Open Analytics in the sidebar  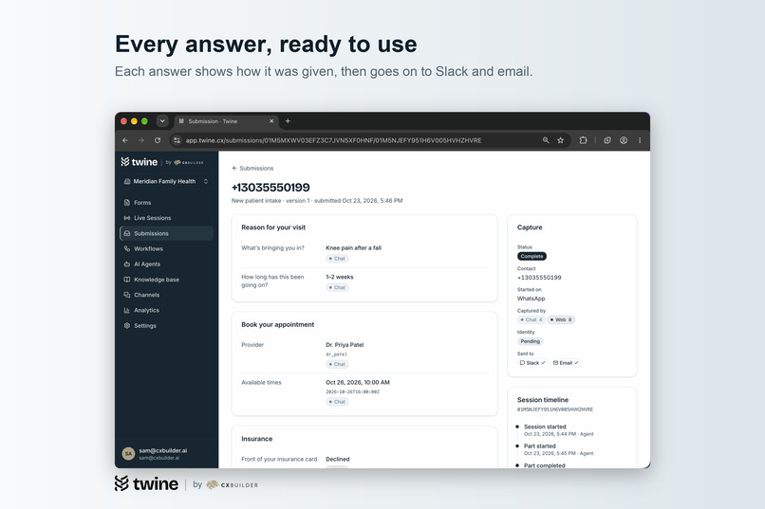[x=166, y=310]
